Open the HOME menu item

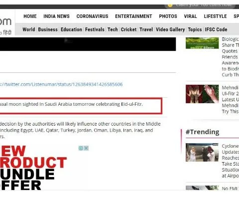[30, 16]
